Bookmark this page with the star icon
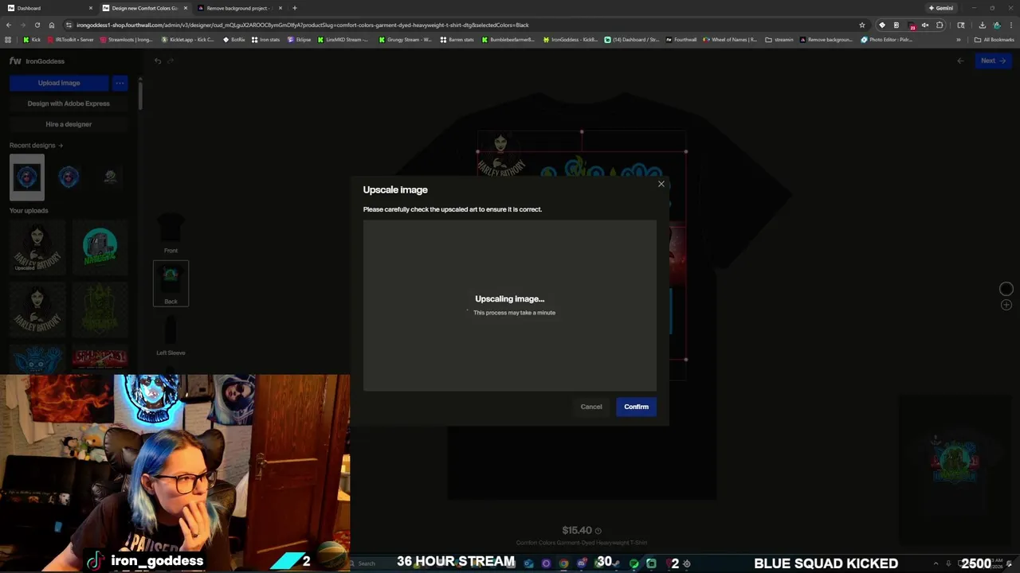The height and width of the screenshot is (573, 1020). tap(862, 25)
